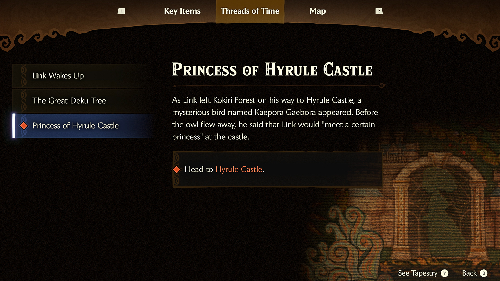500x281 pixels.
Task: Open The Great Deku Tree entry
Action: 82,101
